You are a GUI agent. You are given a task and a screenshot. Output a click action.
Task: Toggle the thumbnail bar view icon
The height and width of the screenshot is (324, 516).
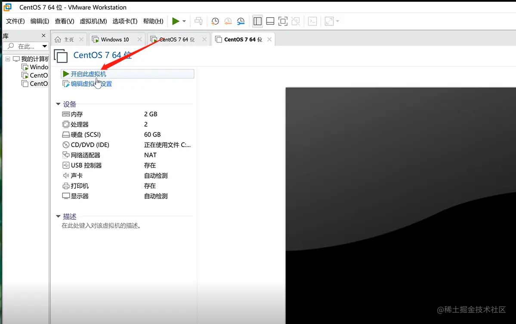(x=270, y=21)
